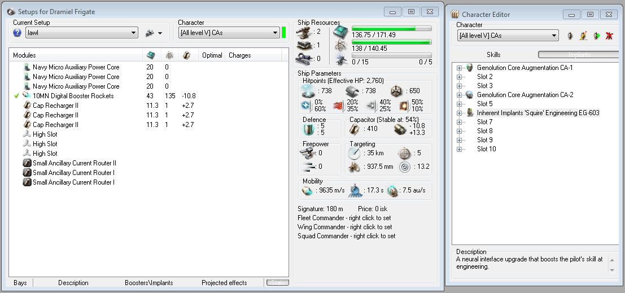Screen dimensions: 625x293
Task: Click the velocity icon showing 9635 m/s
Action: tap(307, 191)
